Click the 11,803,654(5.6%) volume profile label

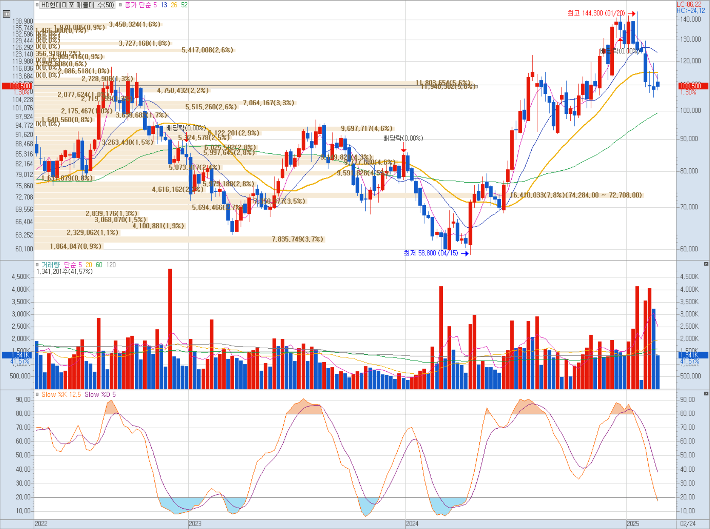point(443,83)
